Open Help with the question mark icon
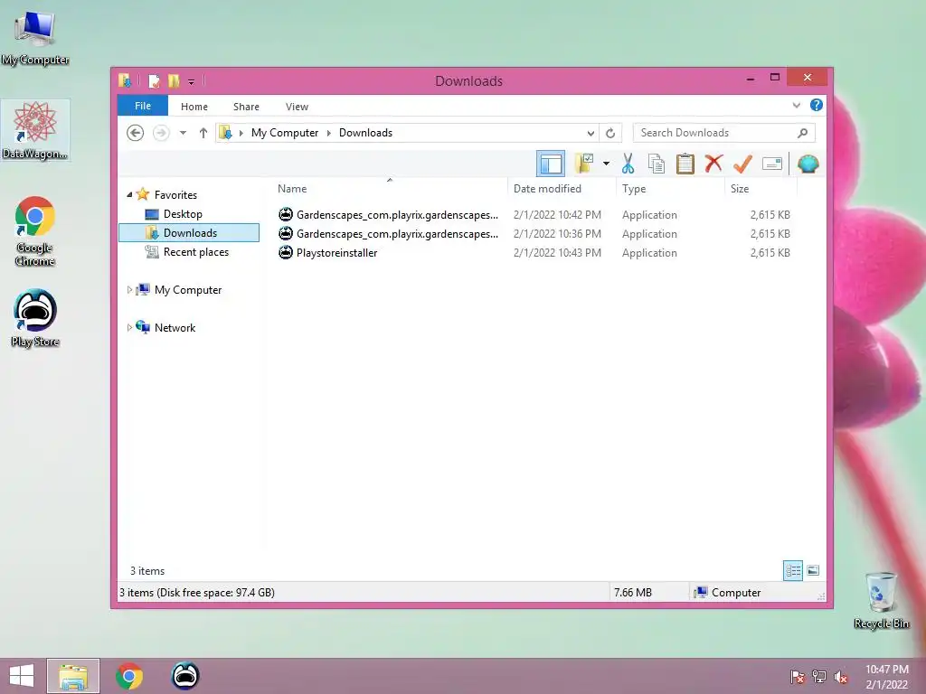The width and height of the screenshot is (926, 694). pyautogui.click(x=817, y=105)
